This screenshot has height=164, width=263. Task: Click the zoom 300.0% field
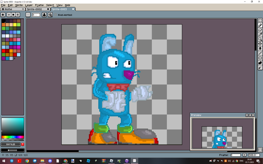pos(254,155)
